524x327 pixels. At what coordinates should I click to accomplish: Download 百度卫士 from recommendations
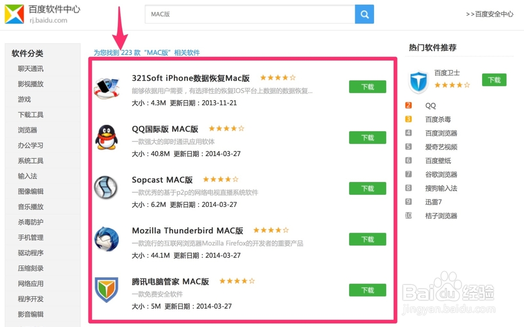click(x=494, y=80)
